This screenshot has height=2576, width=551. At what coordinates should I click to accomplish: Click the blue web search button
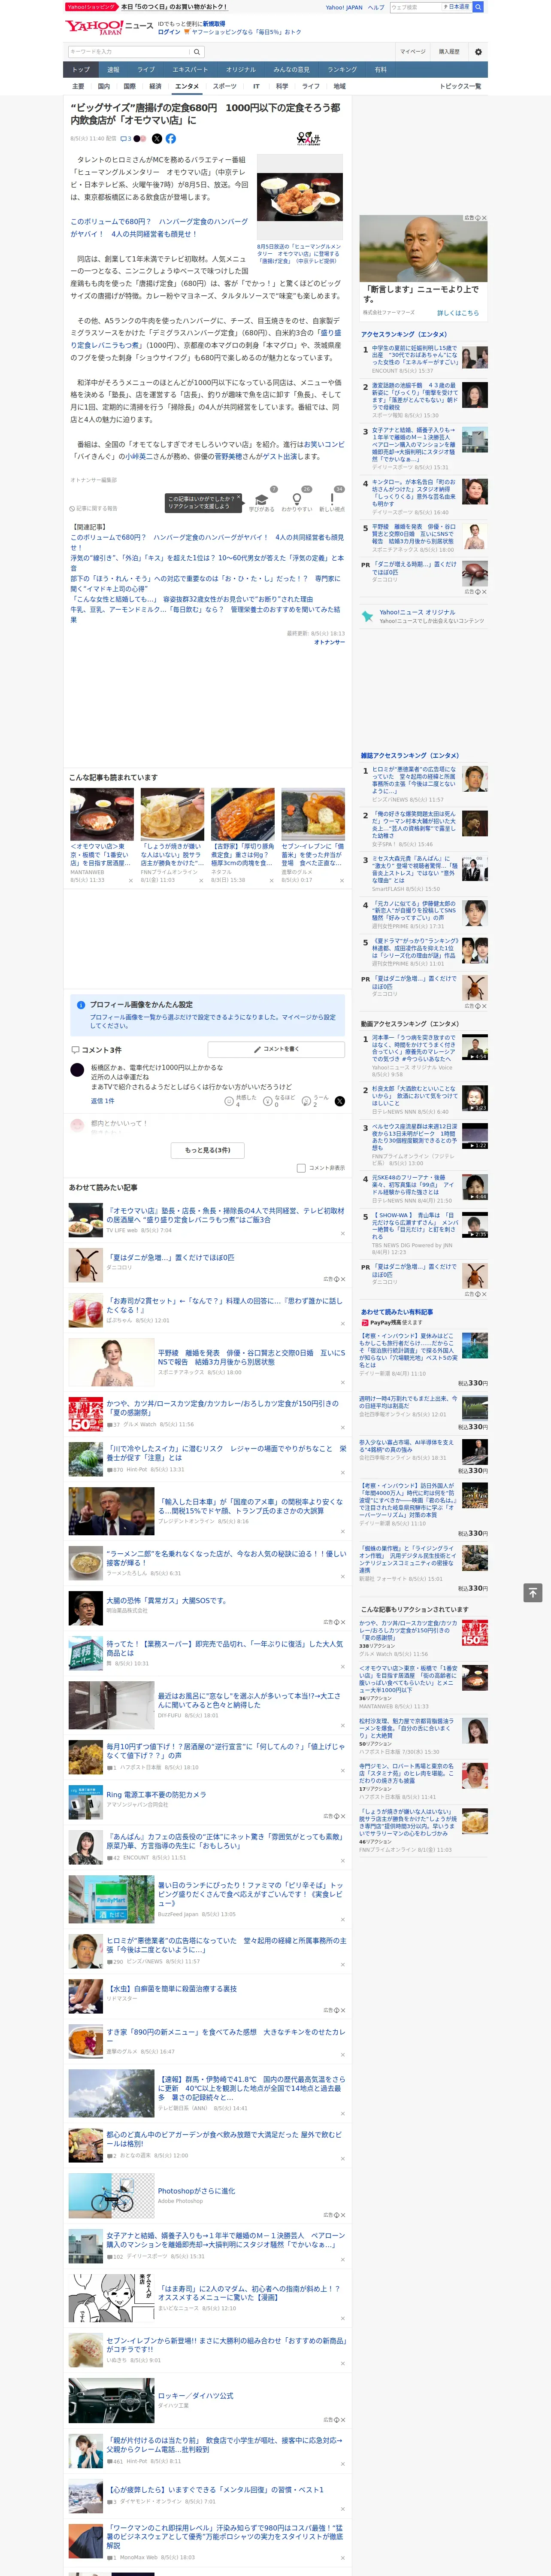point(478,7)
